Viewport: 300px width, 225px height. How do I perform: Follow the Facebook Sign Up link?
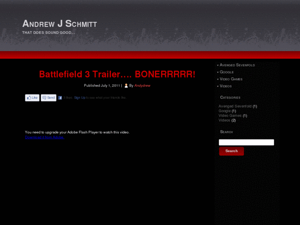(80, 98)
